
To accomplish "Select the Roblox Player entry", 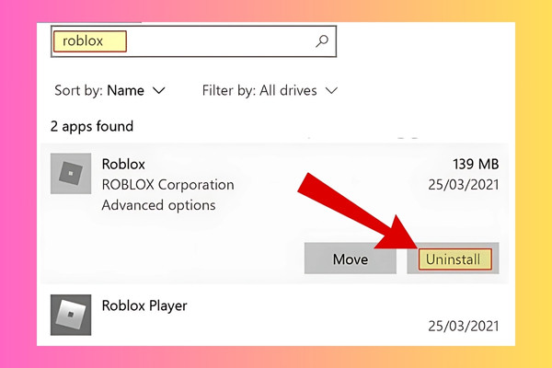I will 274,316.
